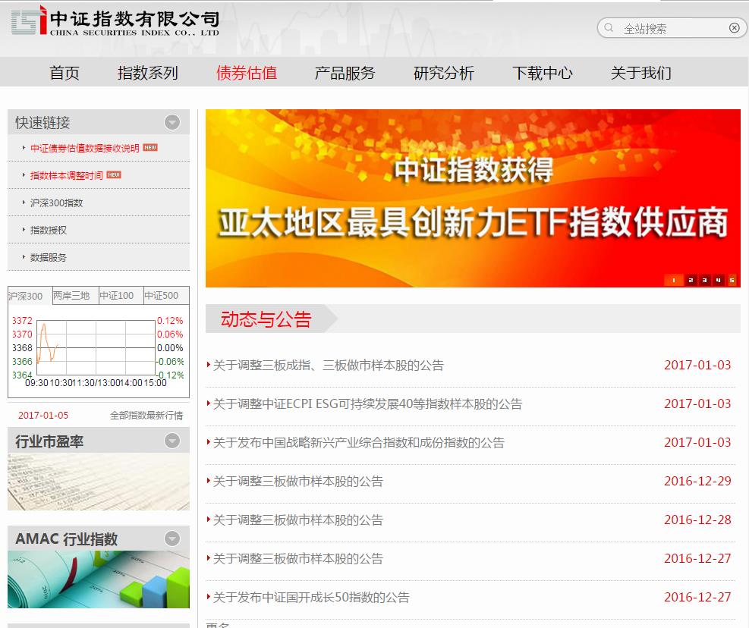
Task: Open 关于发布中国战略新兴产业综合指数 announcement
Action: tap(359, 443)
